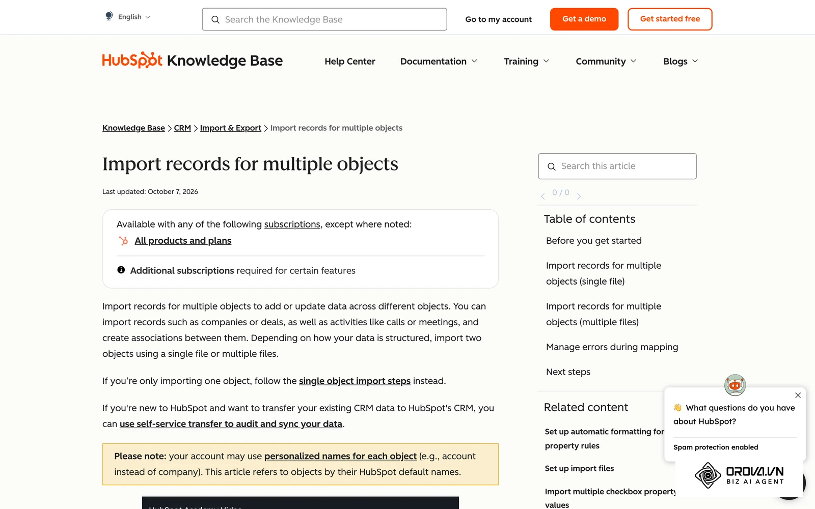Expand the Community menu
The width and height of the screenshot is (815, 509).
coord(606,61)
